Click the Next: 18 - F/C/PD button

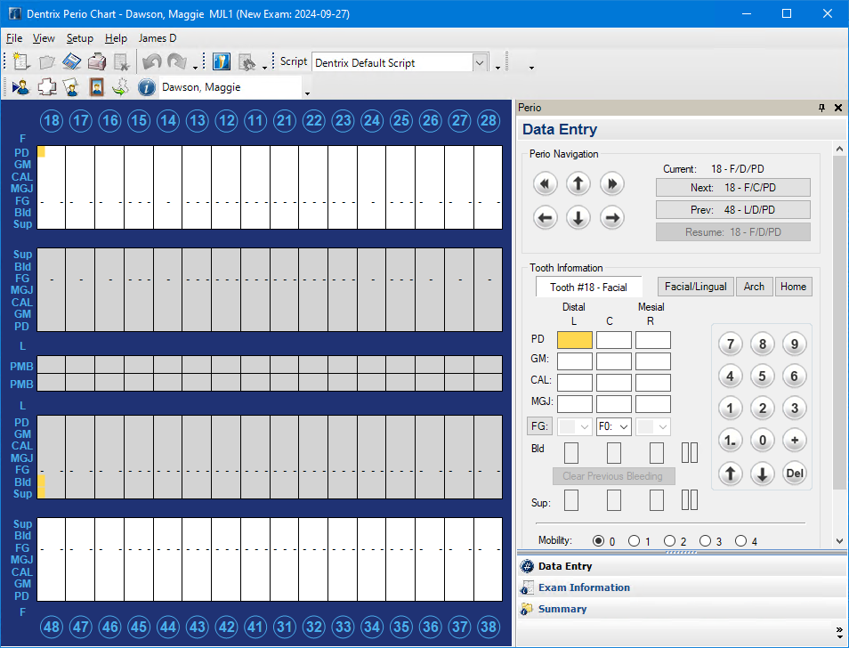(x=732, y=188)
